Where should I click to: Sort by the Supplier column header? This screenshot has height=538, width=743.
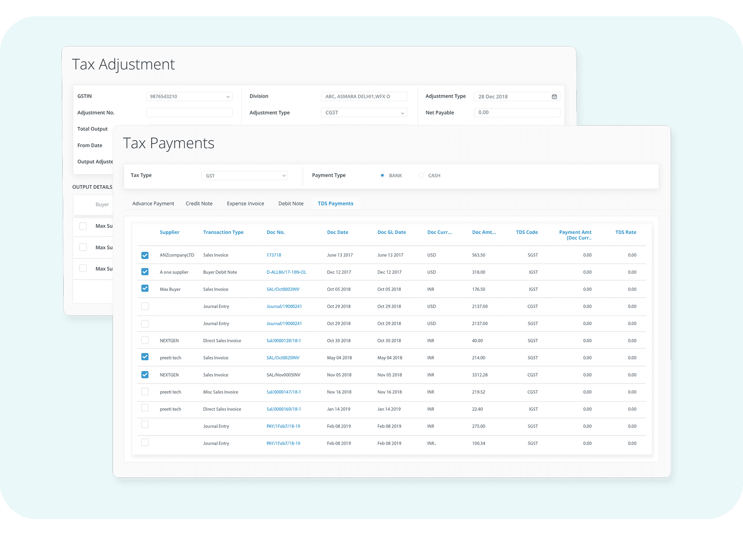click(169, 232)
